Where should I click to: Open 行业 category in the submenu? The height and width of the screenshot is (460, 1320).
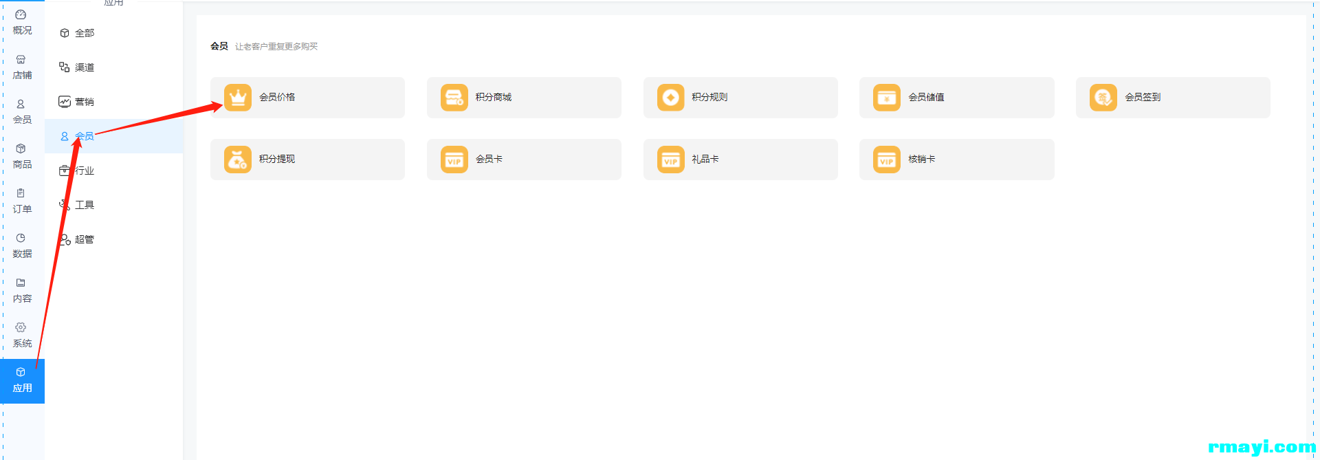114,171
